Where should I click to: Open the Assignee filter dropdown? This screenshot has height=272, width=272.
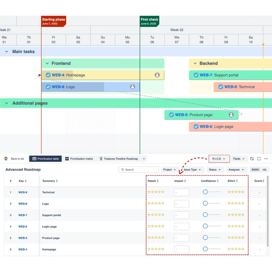(236, 169)
